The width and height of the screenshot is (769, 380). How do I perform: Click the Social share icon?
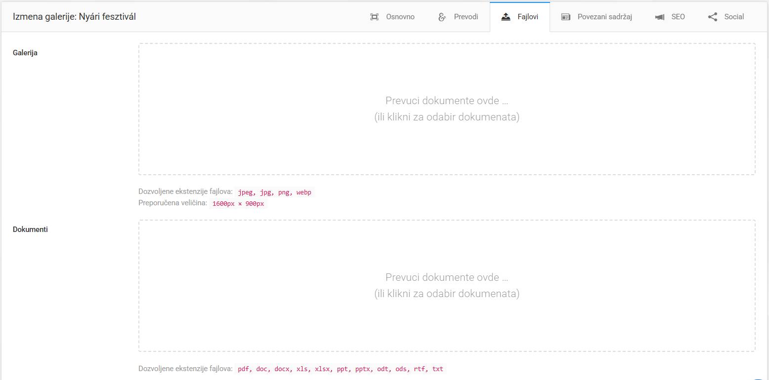712,17
